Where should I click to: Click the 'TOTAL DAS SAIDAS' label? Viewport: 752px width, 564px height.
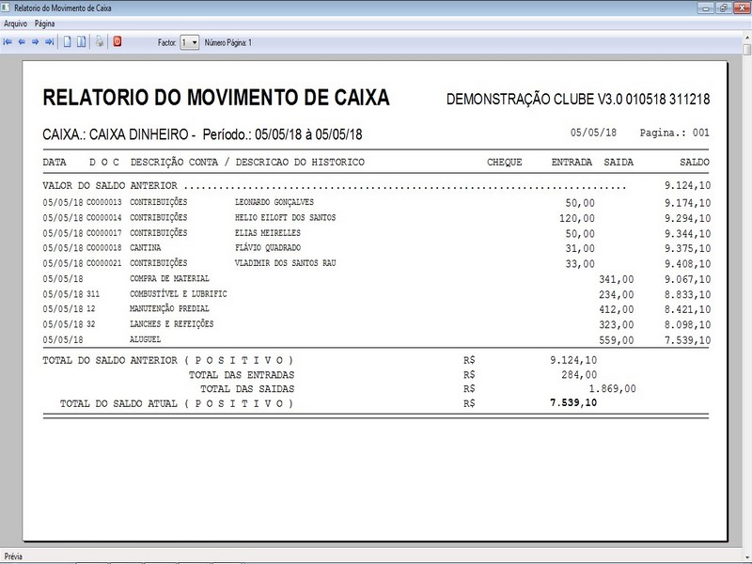[x=247, y=389]
